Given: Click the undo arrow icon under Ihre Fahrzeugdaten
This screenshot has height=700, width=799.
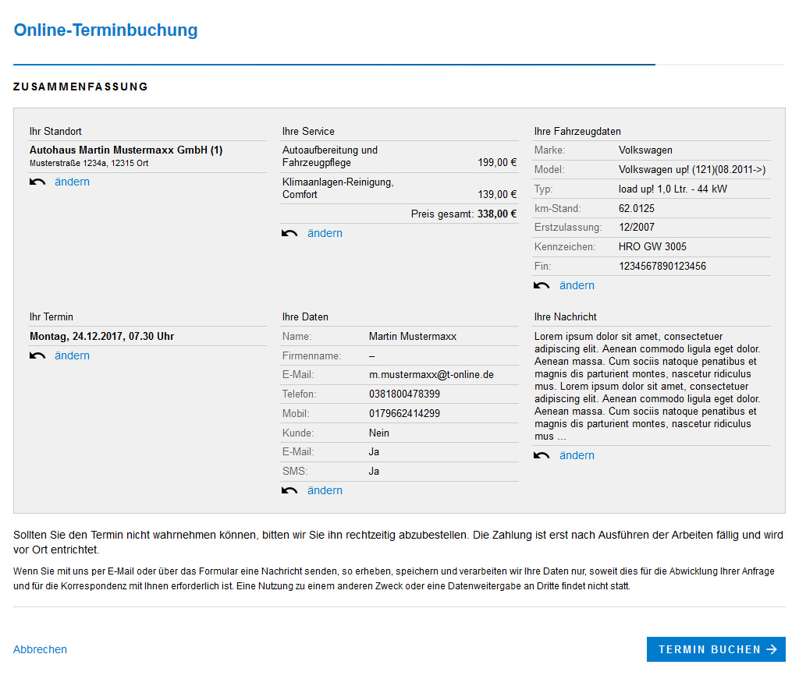Looking at the screenshot, I should point(541,285).
